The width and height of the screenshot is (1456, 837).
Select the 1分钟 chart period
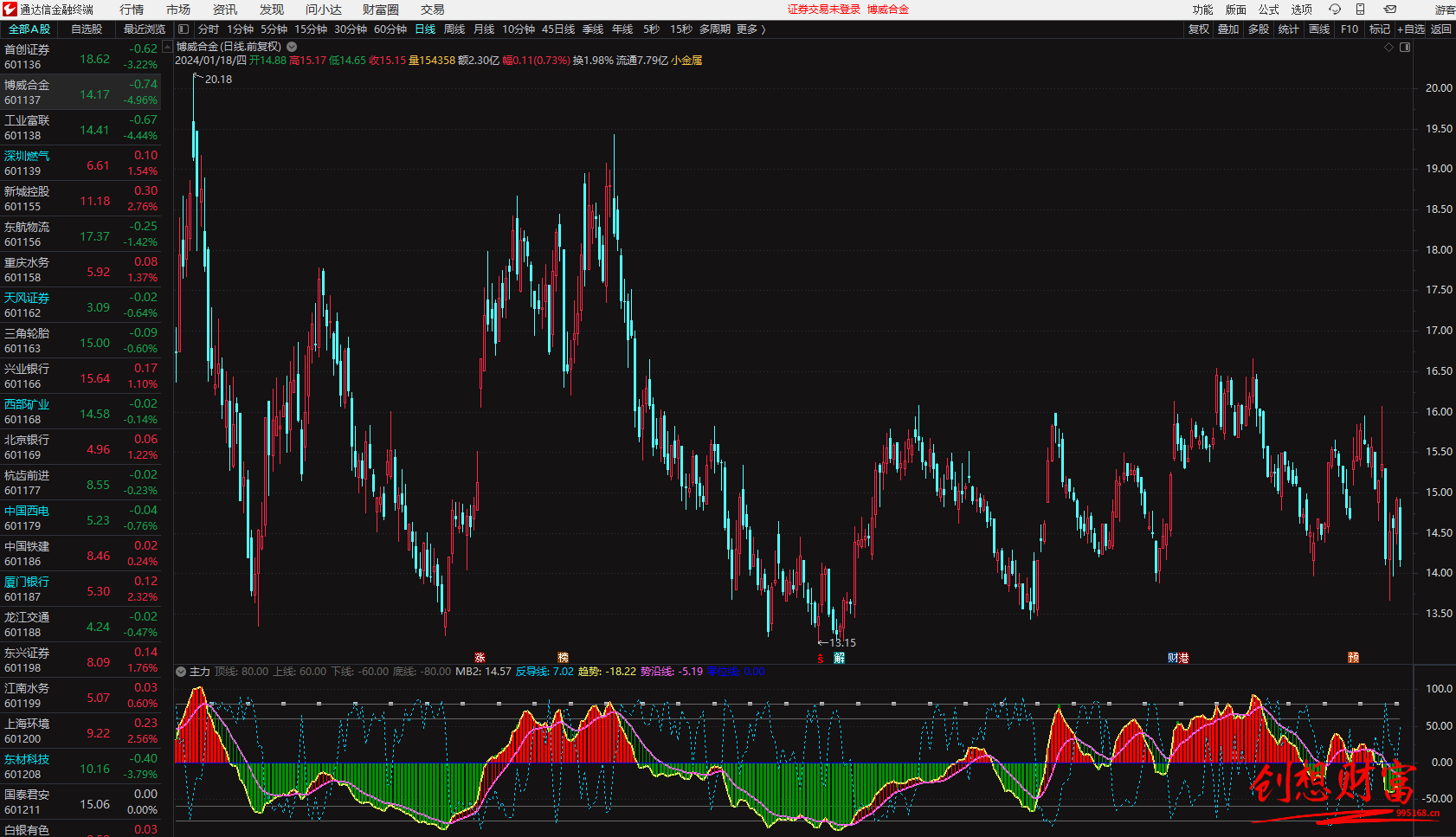[x=241, y=29]
